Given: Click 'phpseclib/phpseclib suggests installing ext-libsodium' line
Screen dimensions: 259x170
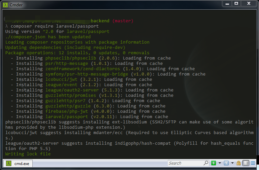Looking at the screenshot, I should point(129,124).
